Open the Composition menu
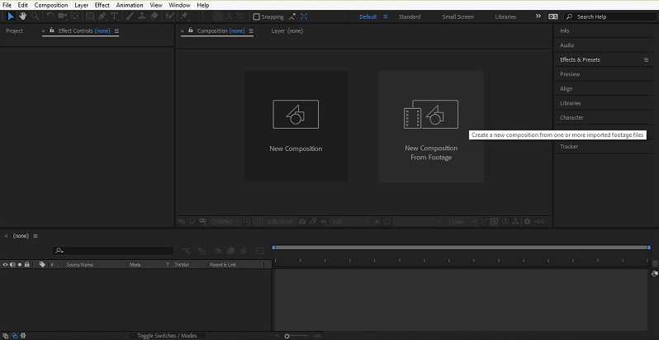Screen dimensions: 659x340 51,5
